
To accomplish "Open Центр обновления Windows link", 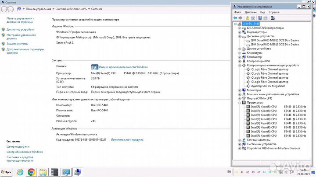I will (x=25, y=152).
